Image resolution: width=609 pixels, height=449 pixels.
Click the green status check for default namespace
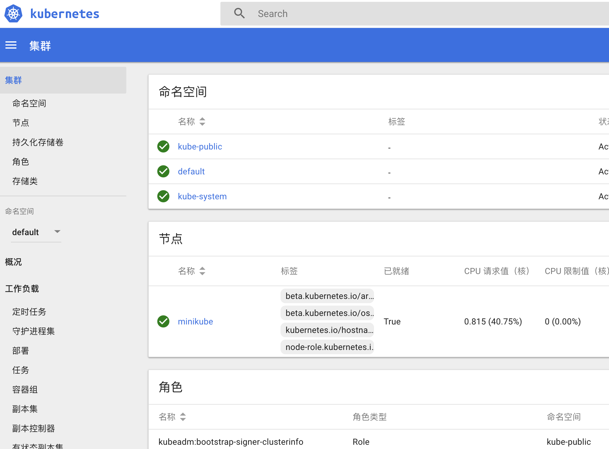pos(163,171)
